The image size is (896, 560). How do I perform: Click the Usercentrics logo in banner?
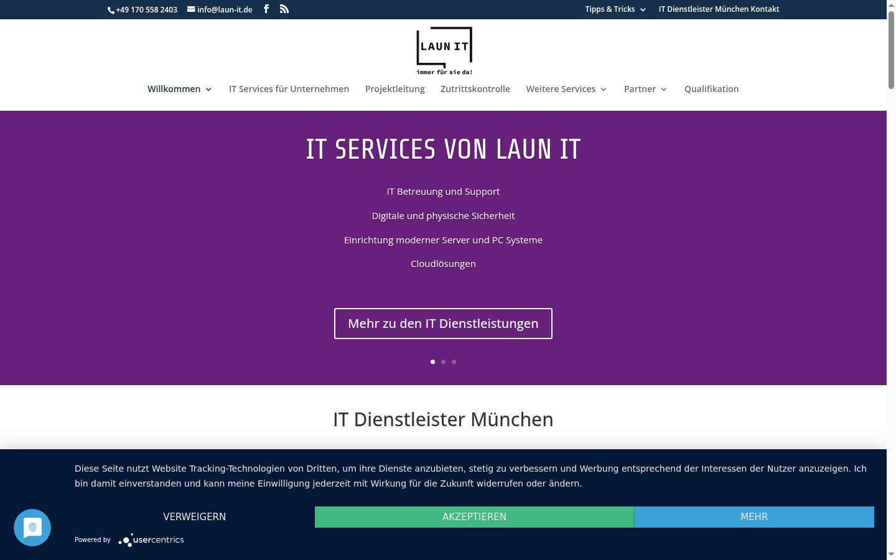pyautogui.click(x=151, y=539)
